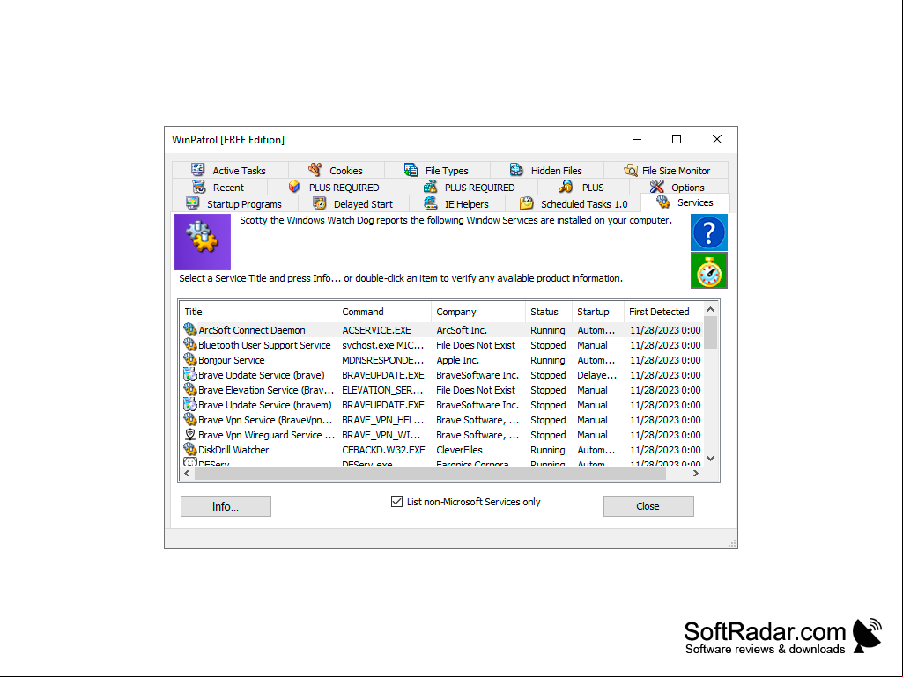Click the CFBACKD.W32.EXE command cell
Screen dimensions: 903x677
point(383,450)
